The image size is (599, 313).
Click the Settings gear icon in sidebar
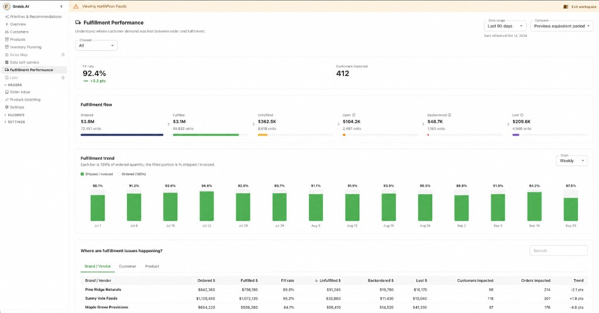[x=6, y=108]
